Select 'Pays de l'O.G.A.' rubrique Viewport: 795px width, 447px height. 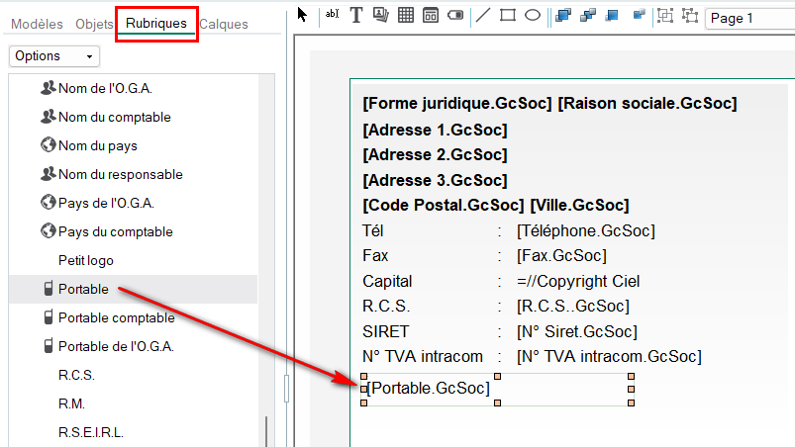(106, 203)
